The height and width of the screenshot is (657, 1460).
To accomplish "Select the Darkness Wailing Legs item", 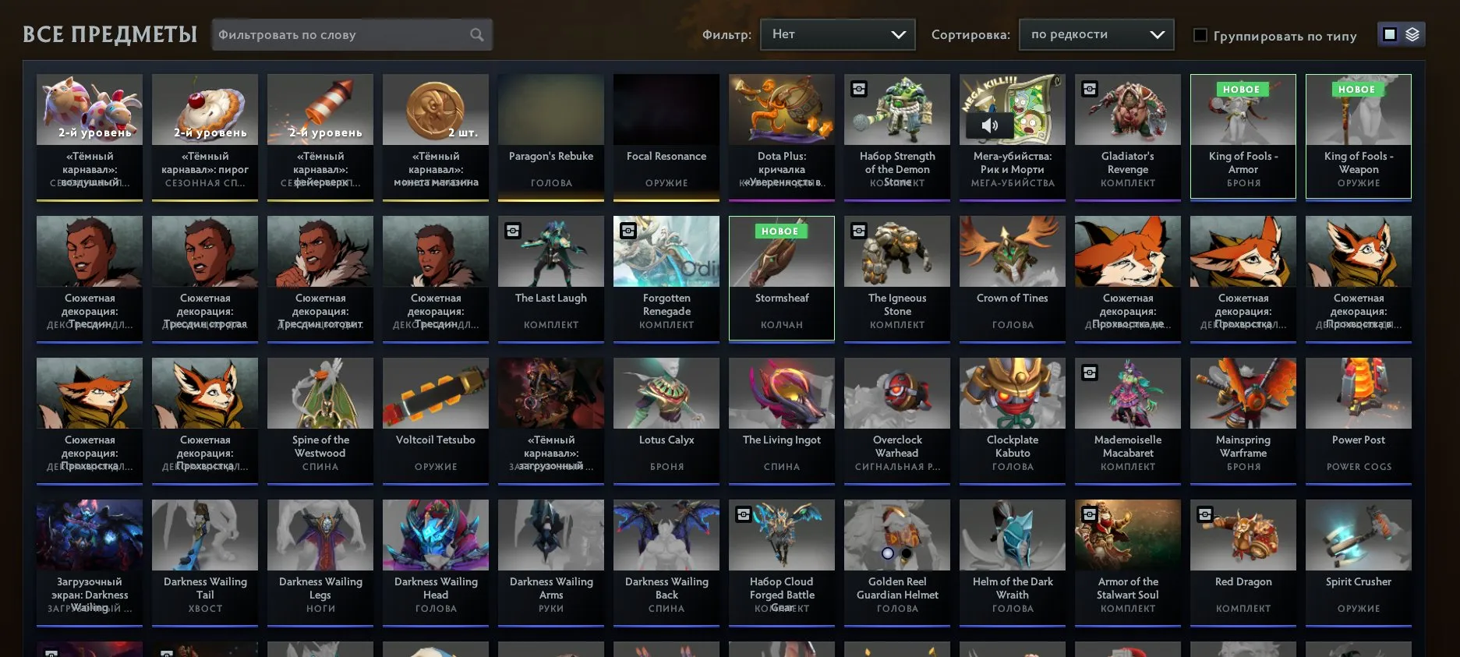I will (320, 562).
